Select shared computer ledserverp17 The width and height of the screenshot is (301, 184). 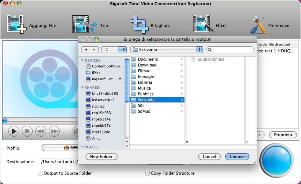click(100, 100)
